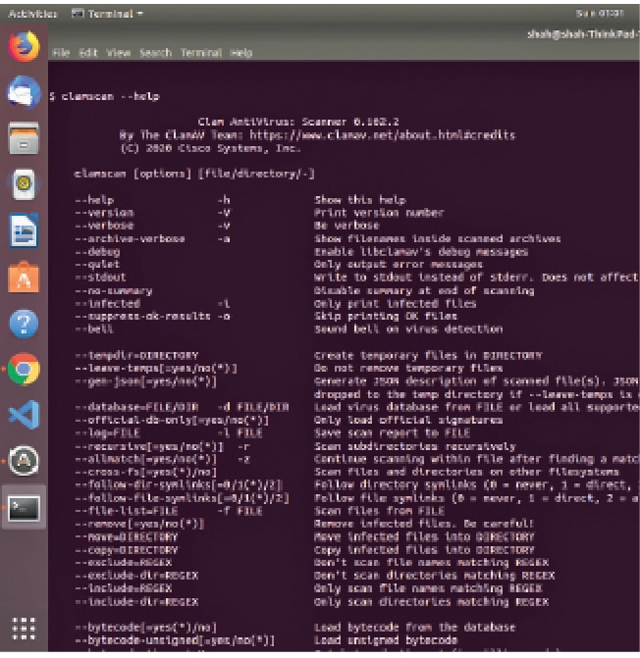
Task: Open the File menu in Terminal
Action: pyautogui.click(x=61, y=52)
